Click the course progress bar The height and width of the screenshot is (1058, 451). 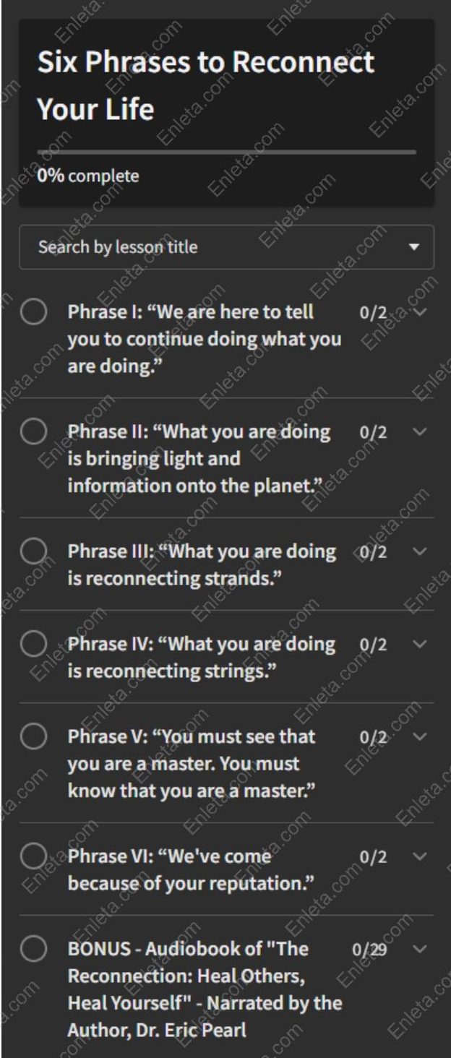pos(226,152)
